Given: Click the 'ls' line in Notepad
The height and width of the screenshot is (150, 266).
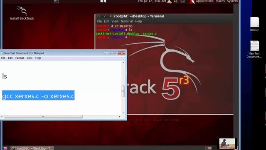Looking at the screenshot, I should 5,76.
